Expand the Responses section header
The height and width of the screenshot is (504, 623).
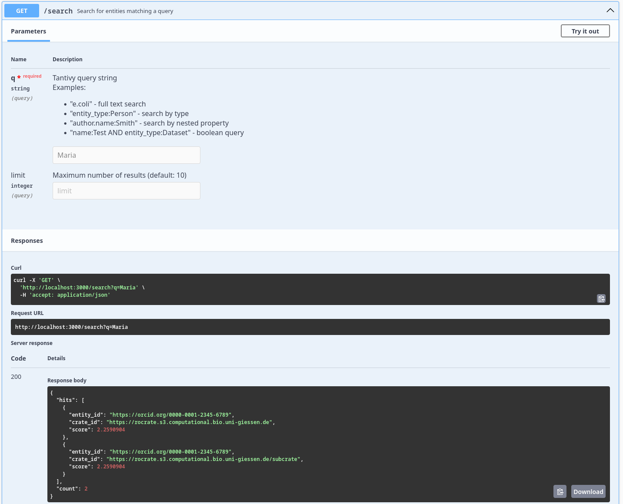(x=27, y=240)
